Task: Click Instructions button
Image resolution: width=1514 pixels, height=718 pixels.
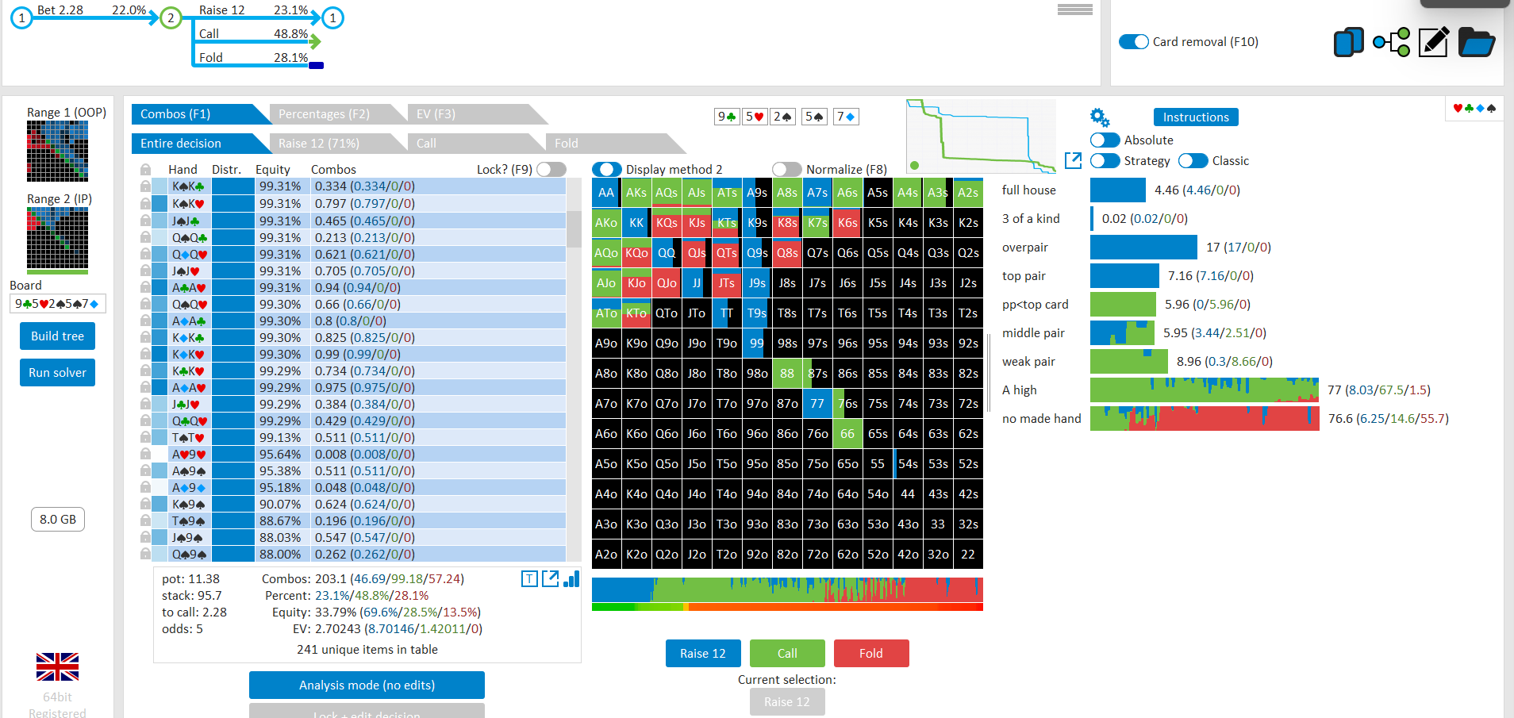Action: pos(1196,117)
